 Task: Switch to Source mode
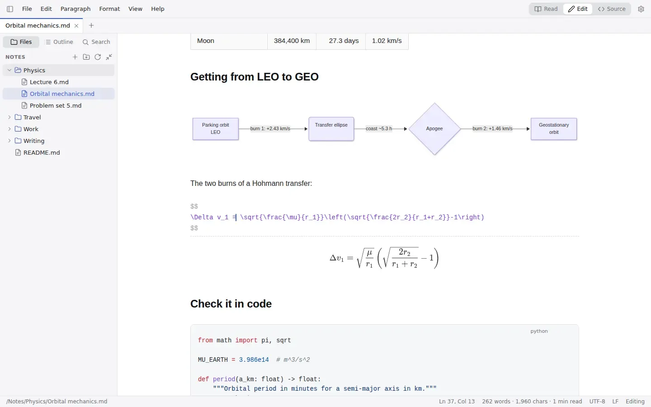point(612,9)
